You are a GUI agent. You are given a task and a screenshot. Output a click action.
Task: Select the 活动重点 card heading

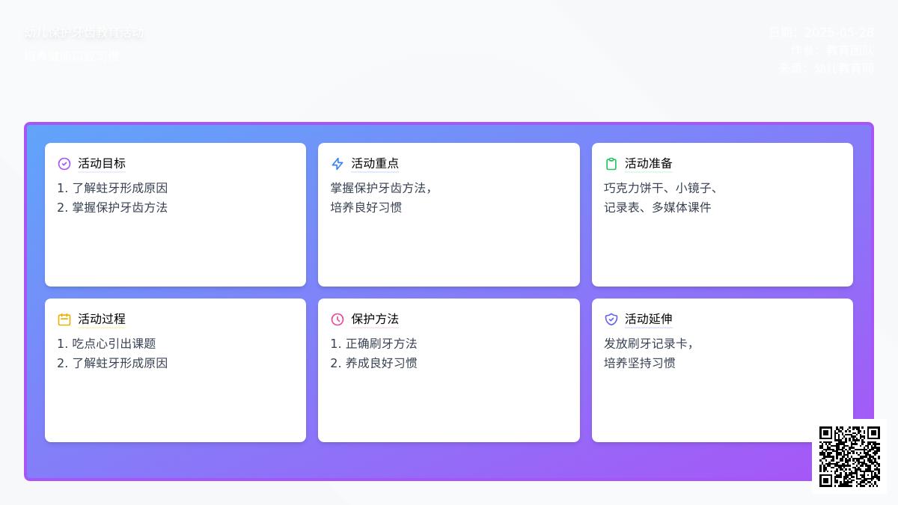(375, 164)
